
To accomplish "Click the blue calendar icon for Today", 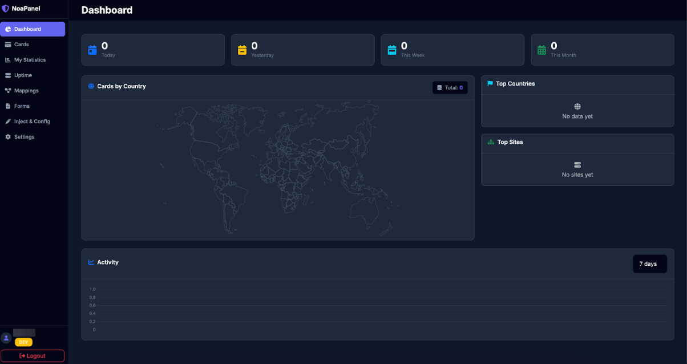I will (92, 50).
